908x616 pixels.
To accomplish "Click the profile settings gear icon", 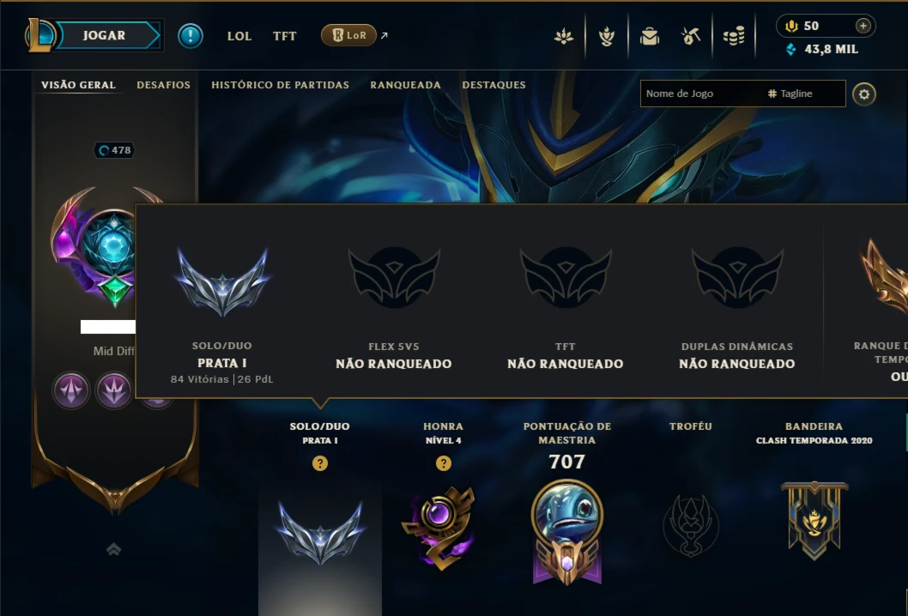I will tap(864, 94).
